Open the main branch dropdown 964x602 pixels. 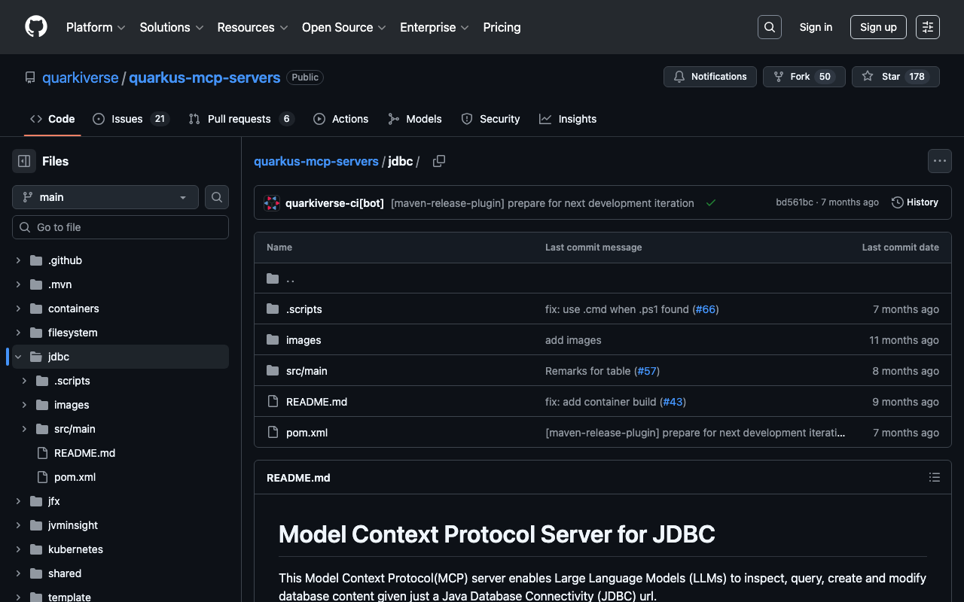(105, 197)
